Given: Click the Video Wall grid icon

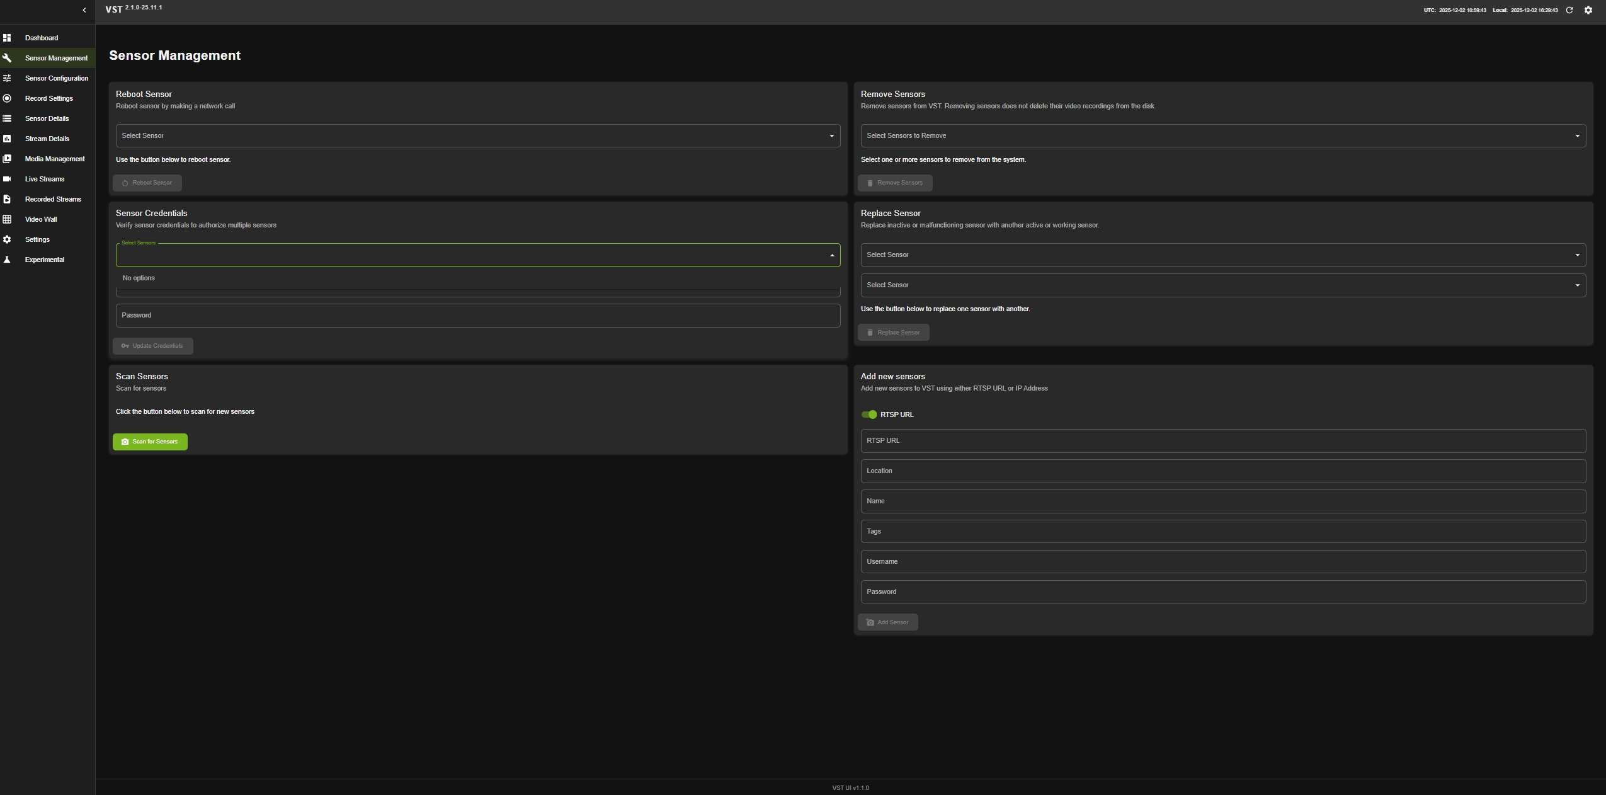Looking at the screenshot, I should [7, 219].
